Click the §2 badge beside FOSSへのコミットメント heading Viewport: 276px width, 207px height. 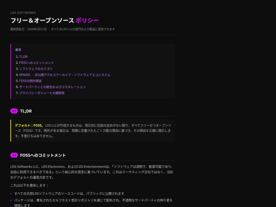pos(14,155)
